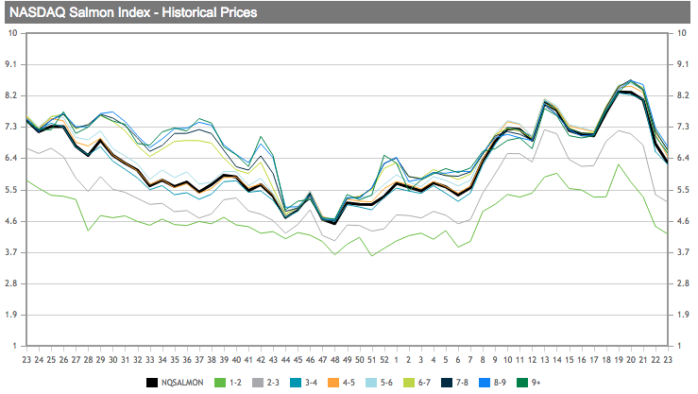
Task: Click the 1.9 label on left axis
Action: click(x=11, y=315)
